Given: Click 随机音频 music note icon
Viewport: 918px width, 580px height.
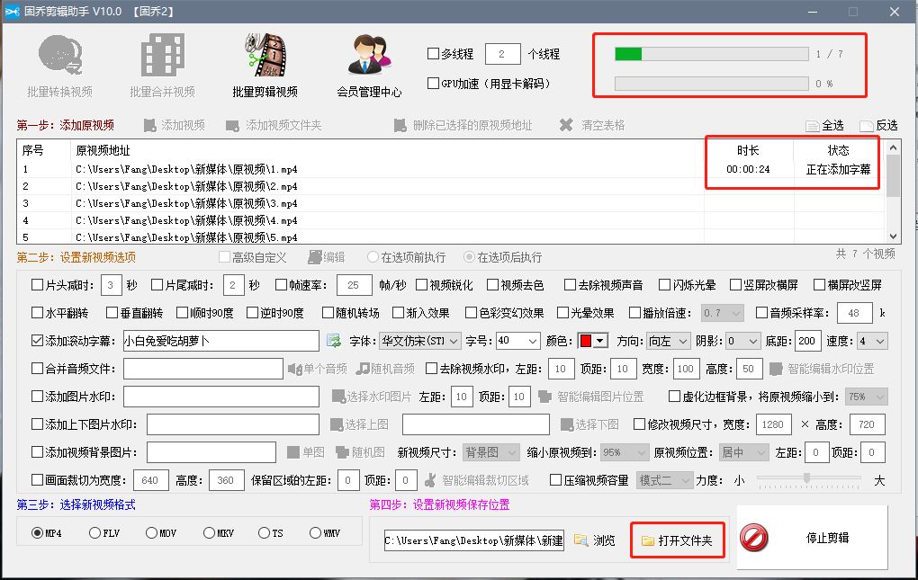Looking at the screenshot, I should click(x=363, y=369).
